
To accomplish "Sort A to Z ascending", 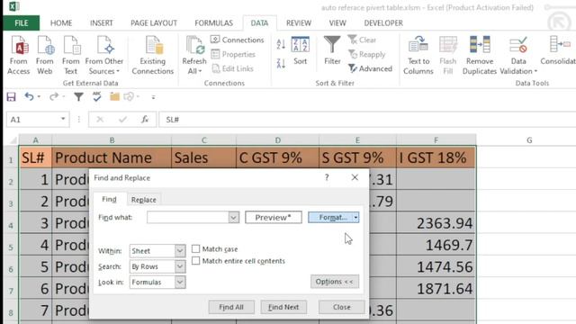I will (x=281, y=44).
